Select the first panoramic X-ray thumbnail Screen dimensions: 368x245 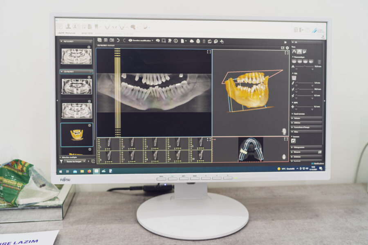[76, 56]
